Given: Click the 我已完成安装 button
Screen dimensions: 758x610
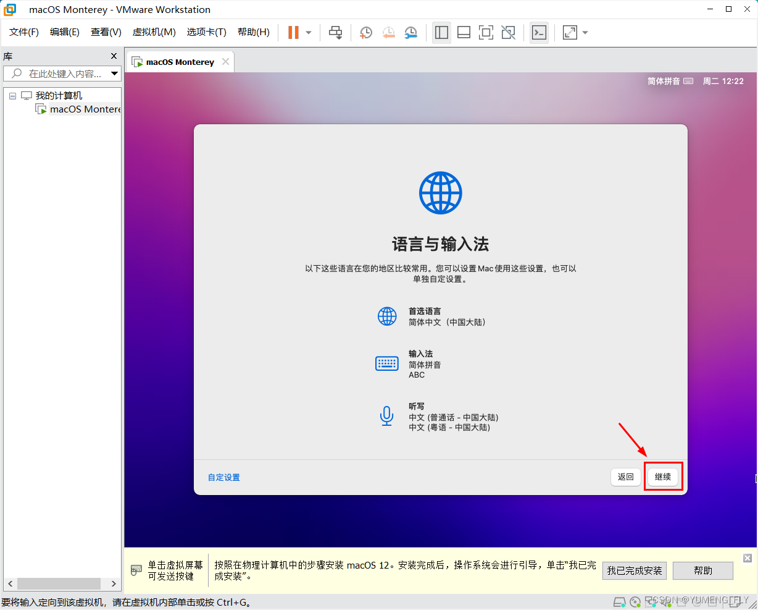Looking at the screenshot, I should (x=635, y=570).
